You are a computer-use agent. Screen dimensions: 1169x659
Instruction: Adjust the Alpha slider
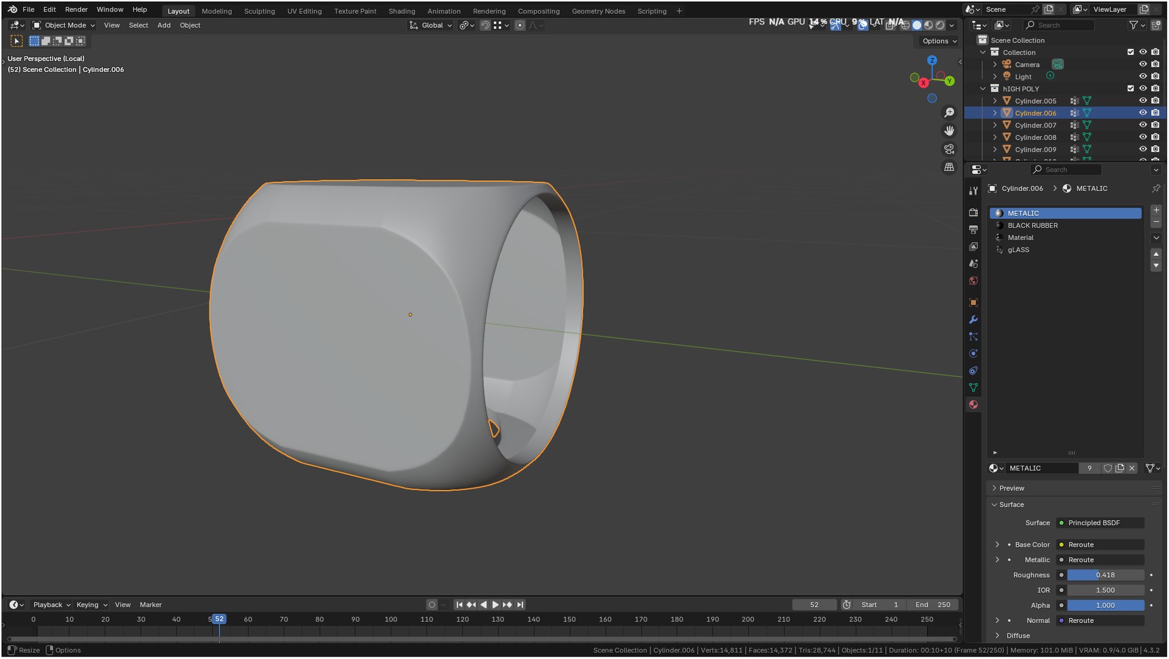[1106, 606]
